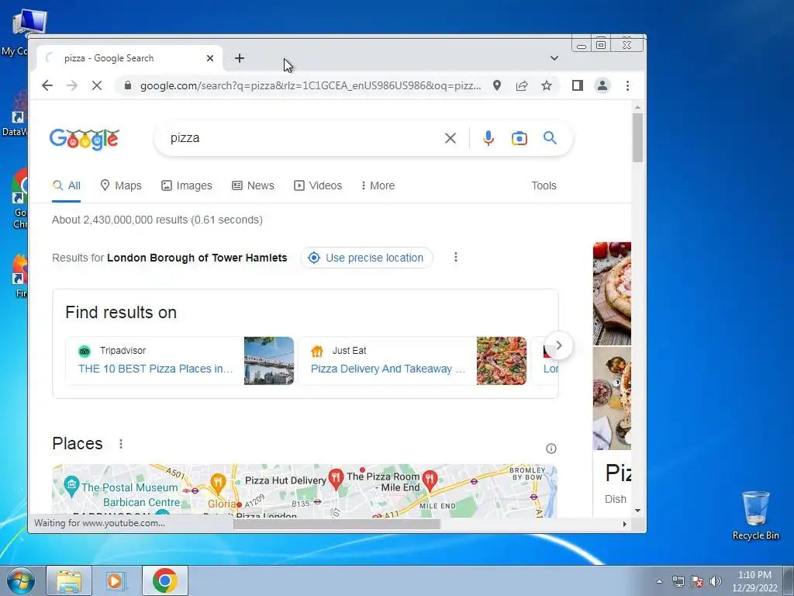Image resolution: width=794 pixels, height=596 pixels.
Task: Open the tab search chevron dropdown
Action: [x=554, y=58]
